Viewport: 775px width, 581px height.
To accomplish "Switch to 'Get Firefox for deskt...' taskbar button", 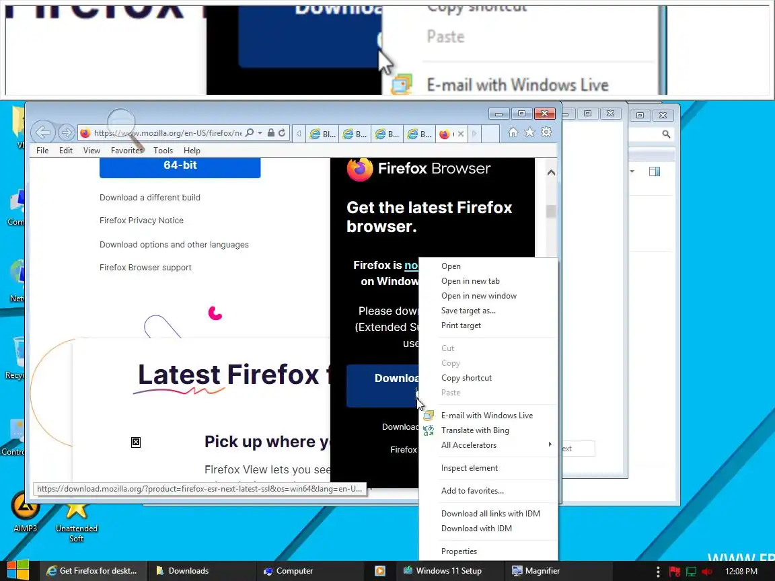I will (93, 571).
